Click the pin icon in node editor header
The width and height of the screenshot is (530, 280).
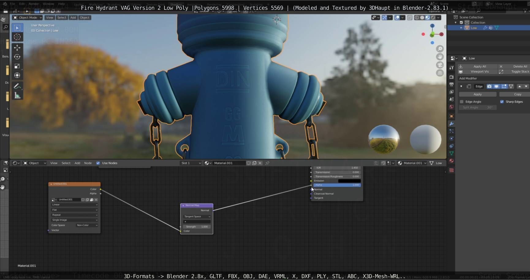click(x=267, y=163)
